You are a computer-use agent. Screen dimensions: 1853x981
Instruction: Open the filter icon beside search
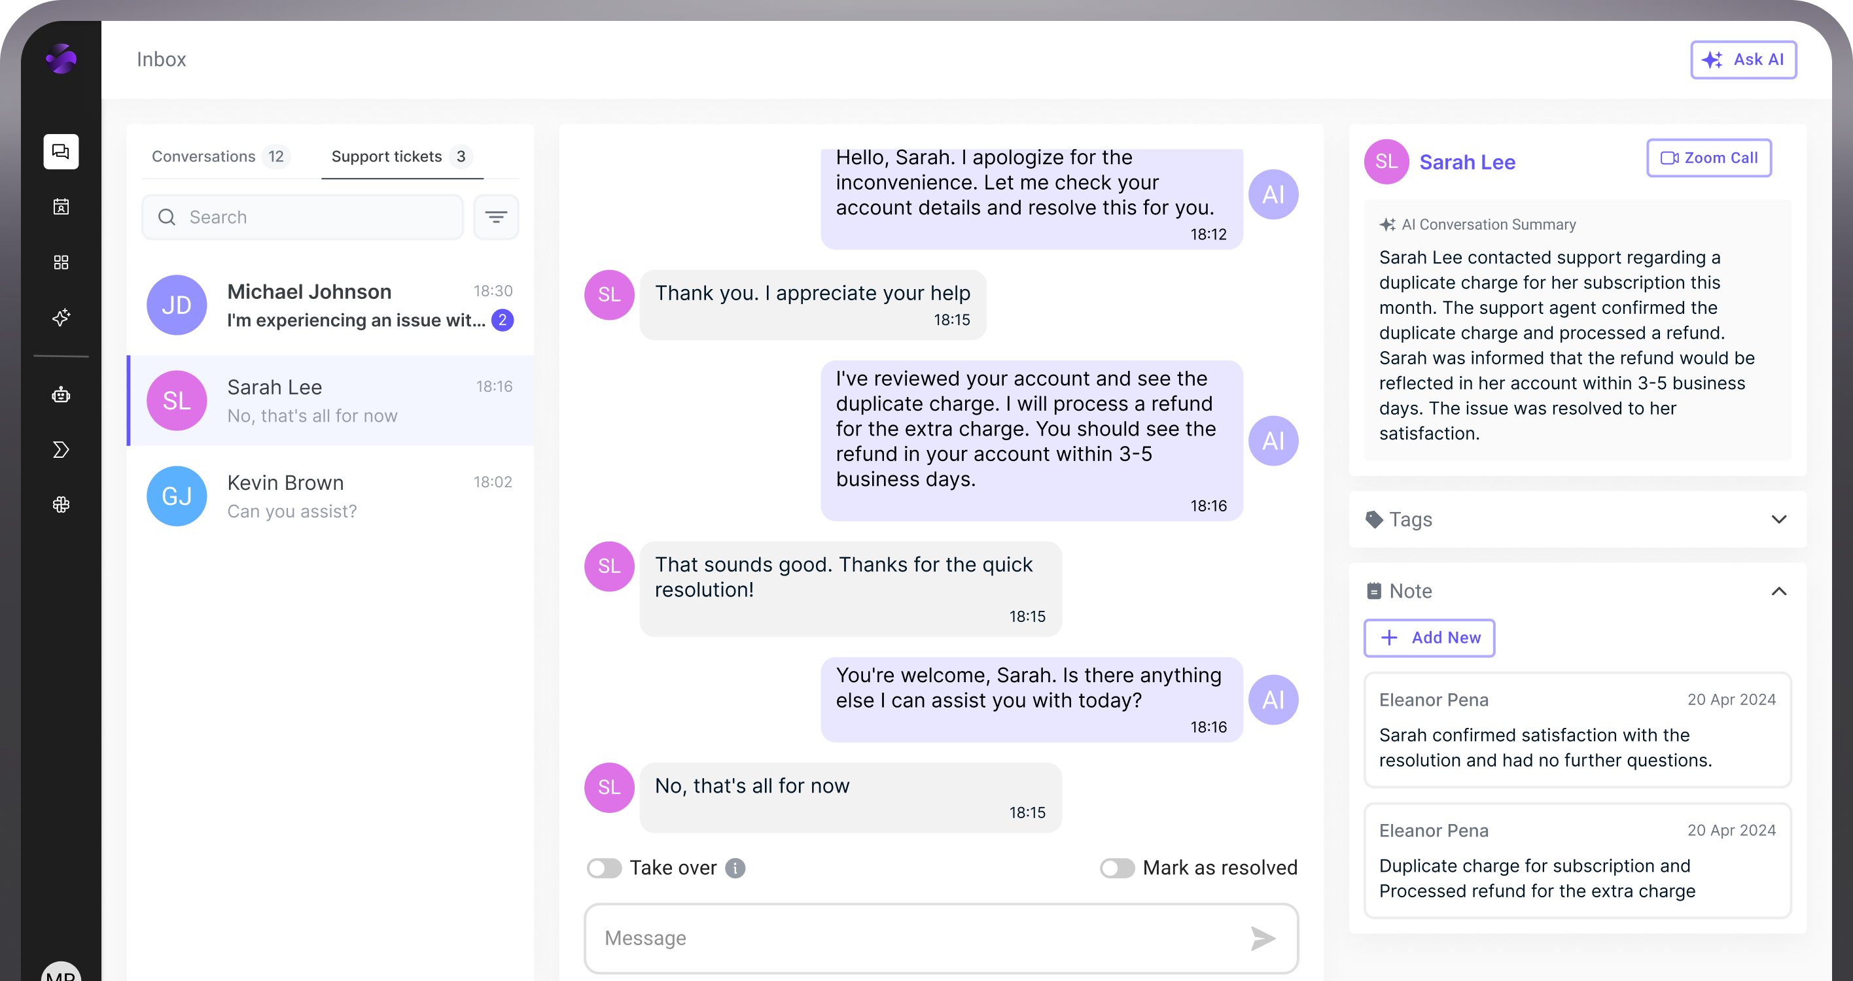coord(497,216)
